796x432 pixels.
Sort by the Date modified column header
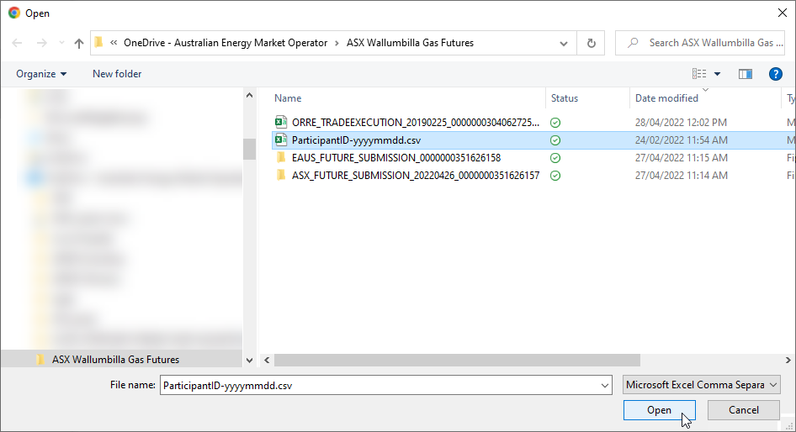pyautogui.click(x=666, y=98)
